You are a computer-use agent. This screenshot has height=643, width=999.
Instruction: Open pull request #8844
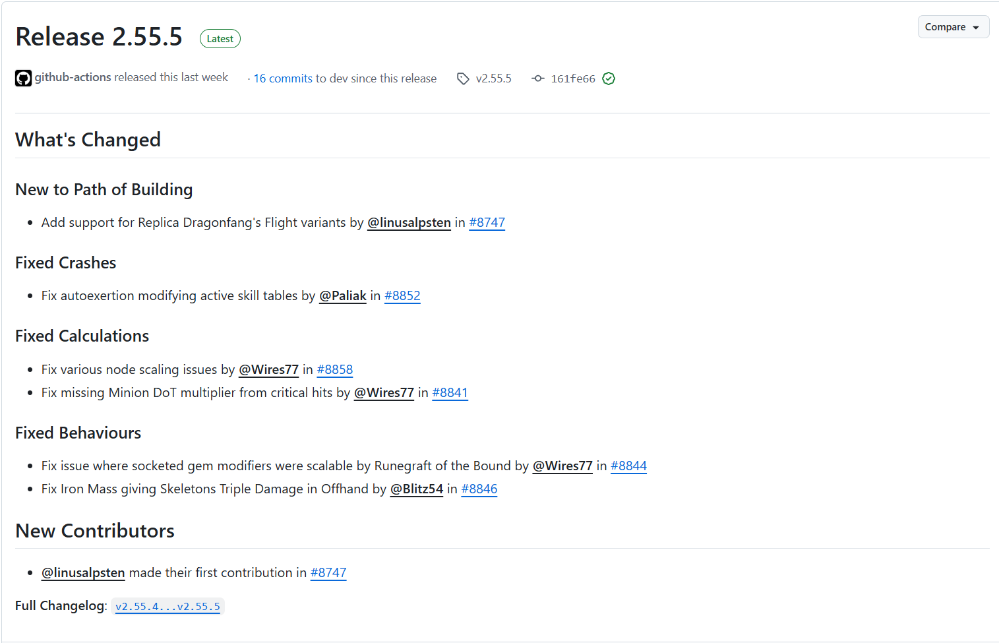628,466
